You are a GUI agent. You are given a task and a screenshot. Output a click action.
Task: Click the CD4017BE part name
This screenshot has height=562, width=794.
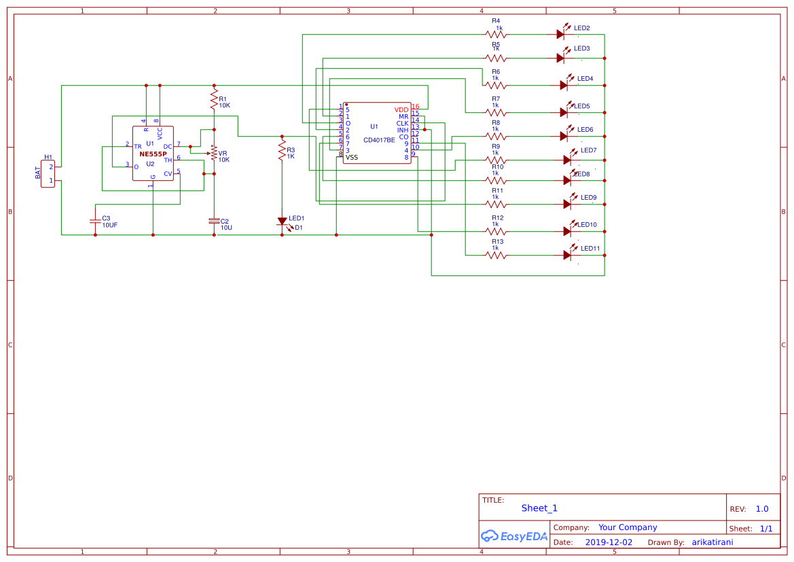[379, 141]
